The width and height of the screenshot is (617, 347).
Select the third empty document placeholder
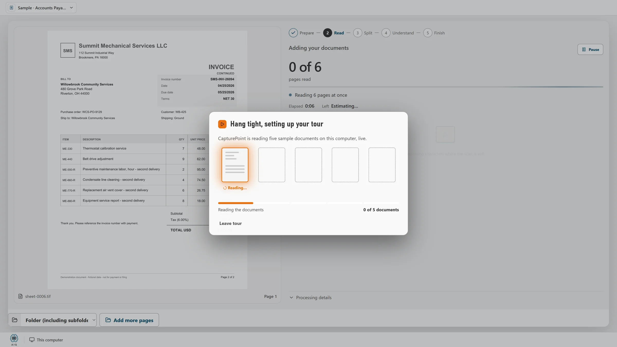[x=308, y=165]
